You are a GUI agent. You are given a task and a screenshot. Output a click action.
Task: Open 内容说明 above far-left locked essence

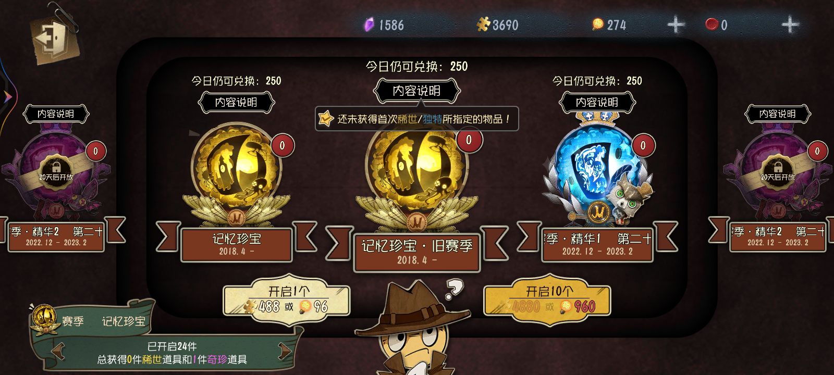[56, 114]
